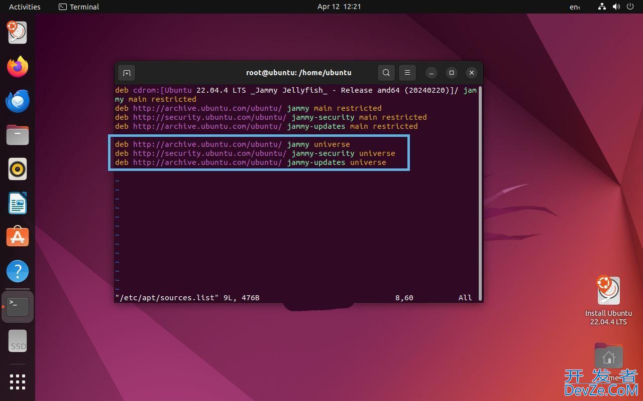Maximize the terminal window
This screenshot has width=643, height=401.
click(x=451, y=73)
